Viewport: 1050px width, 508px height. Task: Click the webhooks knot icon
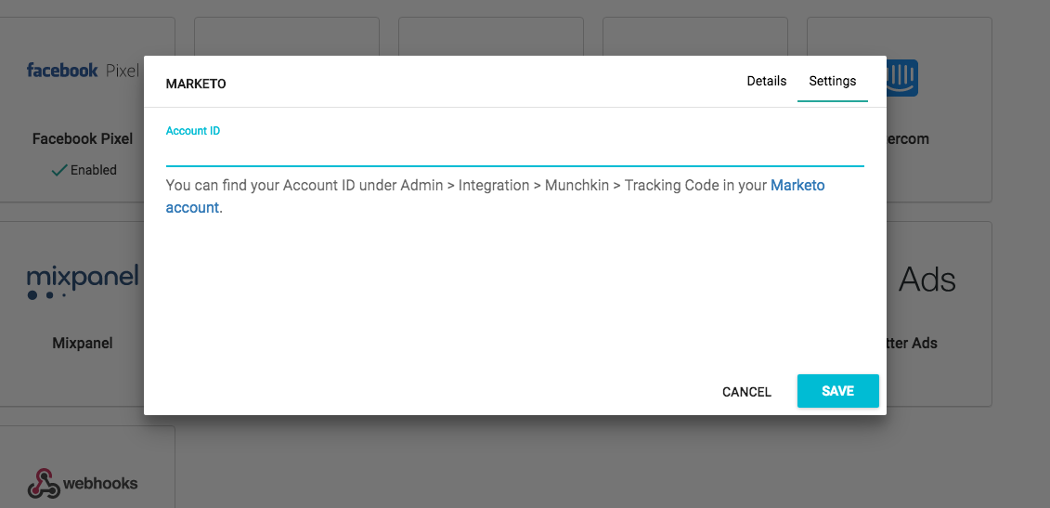[43, 484]
